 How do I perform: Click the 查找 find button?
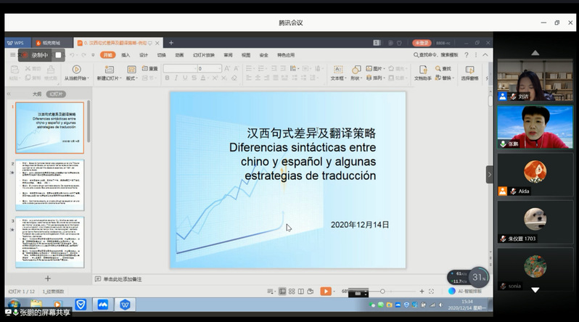443,69
